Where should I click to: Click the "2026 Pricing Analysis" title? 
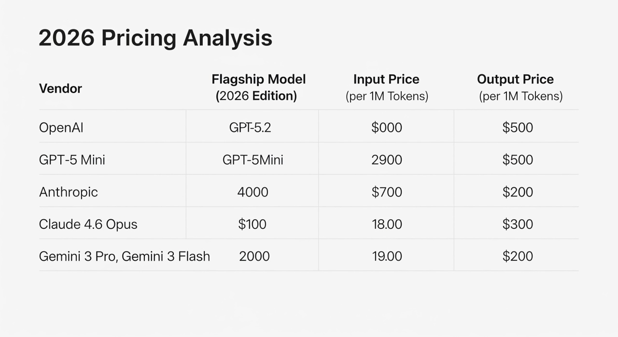[x=155, y=39]
